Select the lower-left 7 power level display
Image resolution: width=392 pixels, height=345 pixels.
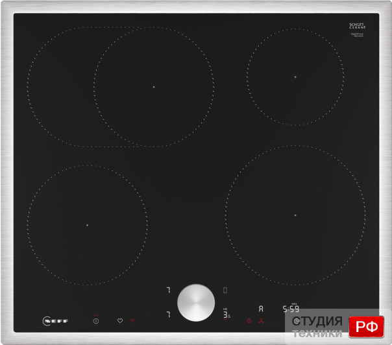point(167,315)
